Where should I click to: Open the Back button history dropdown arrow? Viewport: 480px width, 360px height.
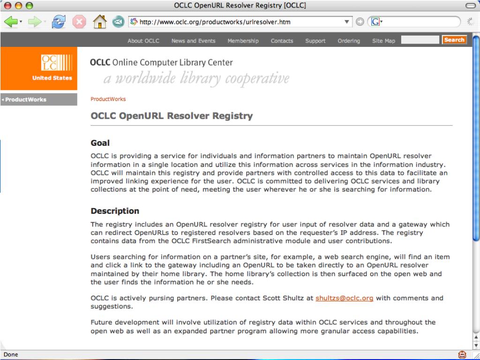[x=21, y=22]
